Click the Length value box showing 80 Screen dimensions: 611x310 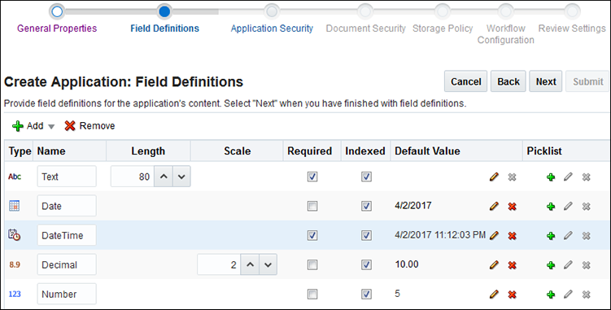tap(133, 177)
